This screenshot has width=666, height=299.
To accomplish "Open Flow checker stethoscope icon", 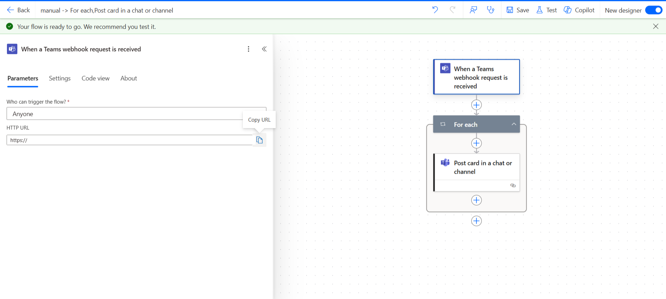I will pos(490,10).
